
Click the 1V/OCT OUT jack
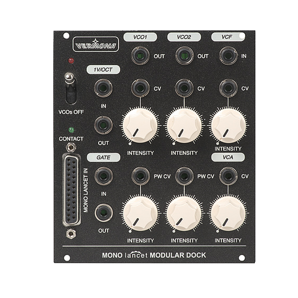[103, 125]
